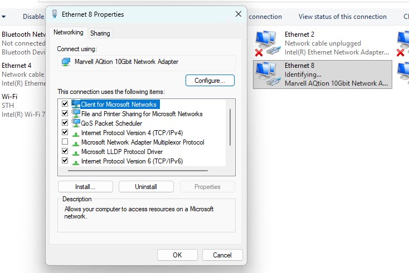Enable Microsoft Network Adapter Multiplexor Protocol checkbox

(65, 142)
